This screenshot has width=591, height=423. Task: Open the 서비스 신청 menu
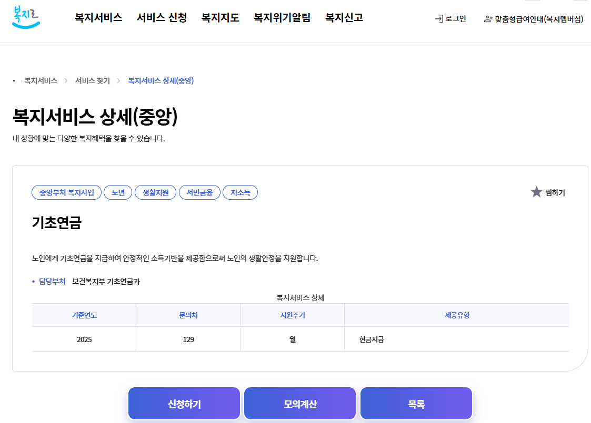161,17
